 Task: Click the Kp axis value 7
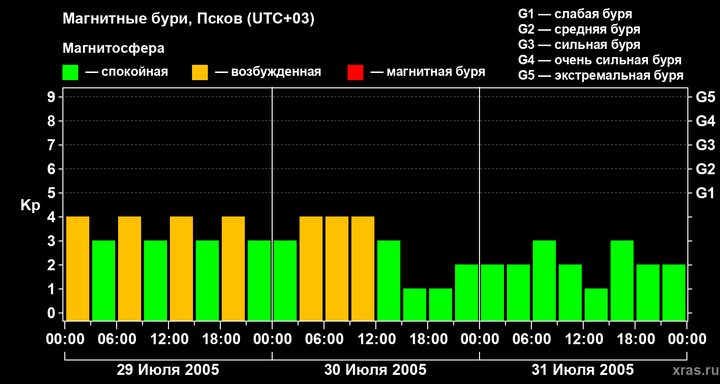click(52, 145)
